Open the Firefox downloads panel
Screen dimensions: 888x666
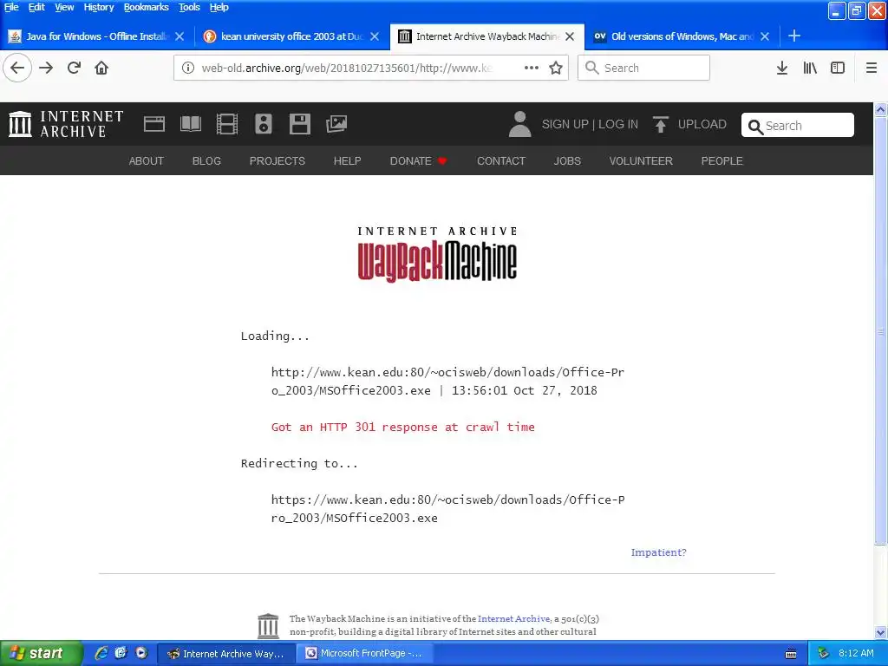coord(782,68)
